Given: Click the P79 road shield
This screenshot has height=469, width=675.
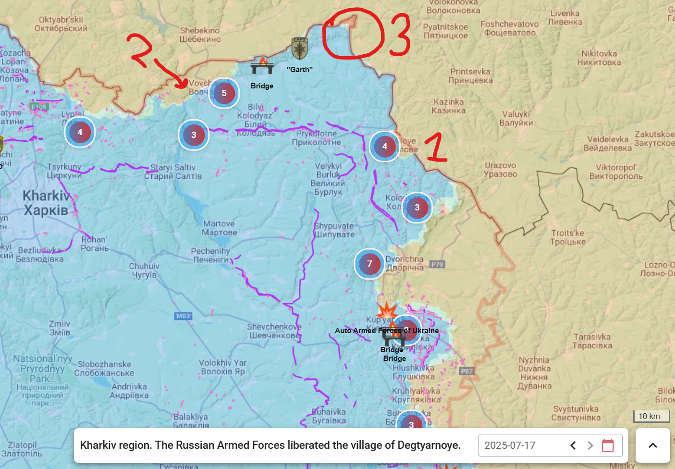Looking at the screenshot, I should pyautogui.click(x=437, y=264).
